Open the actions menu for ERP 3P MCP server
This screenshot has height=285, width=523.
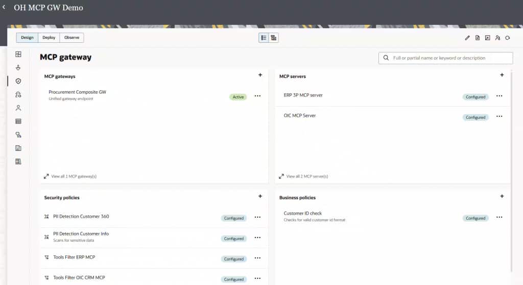pos(500,96)
